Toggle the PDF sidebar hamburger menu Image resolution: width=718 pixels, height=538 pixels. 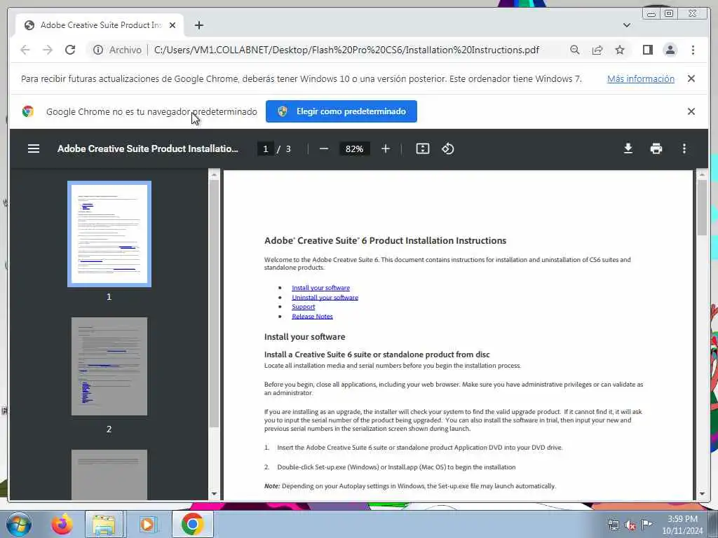[x=34, y=149]
